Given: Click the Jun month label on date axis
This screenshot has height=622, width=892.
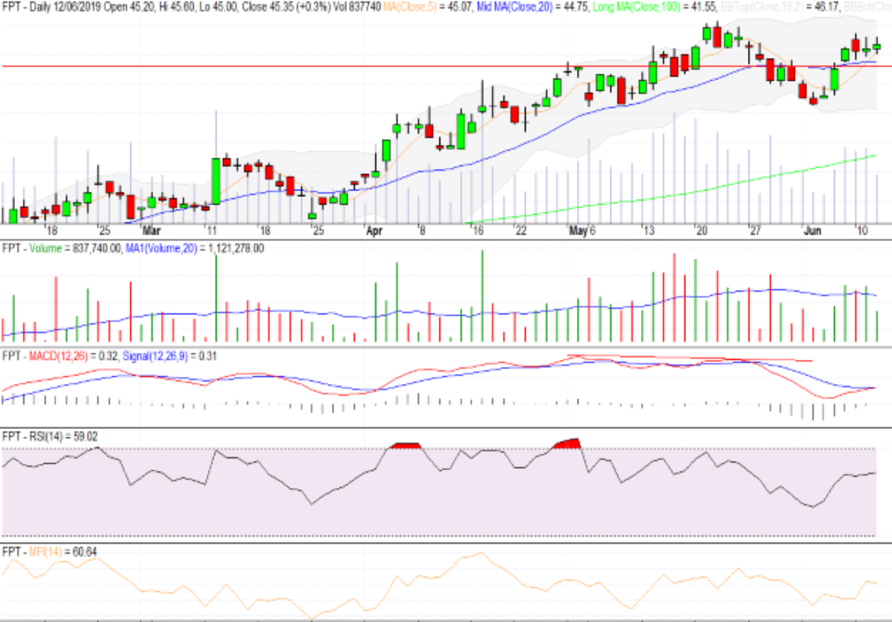Looking at the screenshot, I should [812, 231].
